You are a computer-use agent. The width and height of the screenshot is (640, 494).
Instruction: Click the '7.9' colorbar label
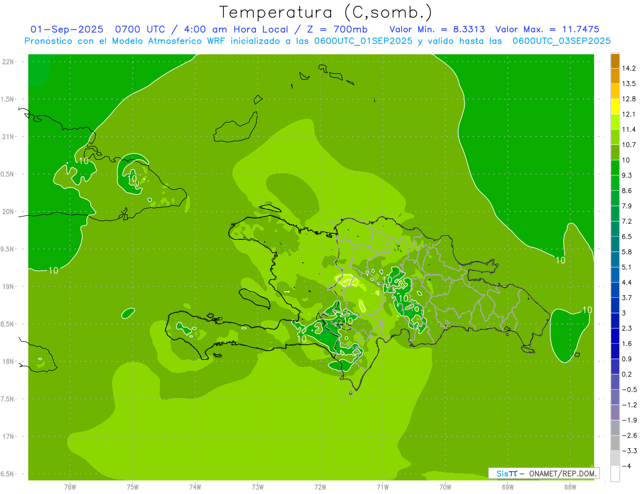[627, 206]
